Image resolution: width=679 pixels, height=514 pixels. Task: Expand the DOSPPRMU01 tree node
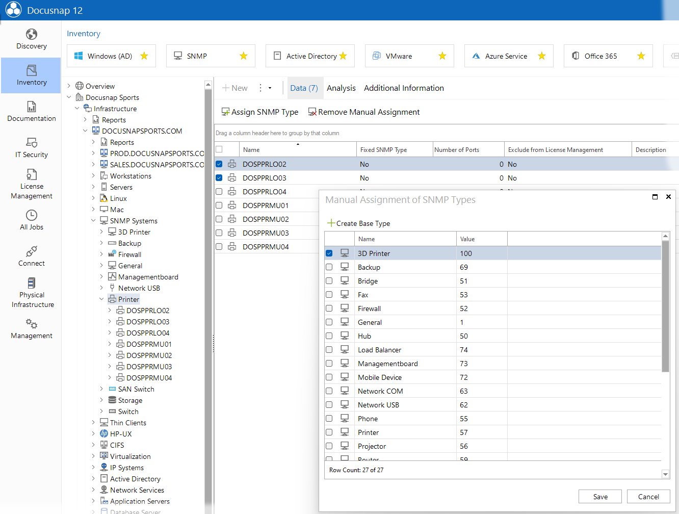click(110, 344)
